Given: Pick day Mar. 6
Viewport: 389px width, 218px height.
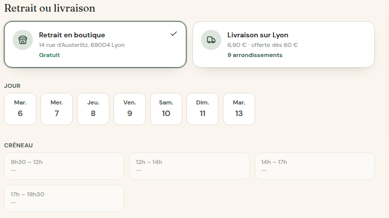Looking at the screenshot, I should point(20,109).
